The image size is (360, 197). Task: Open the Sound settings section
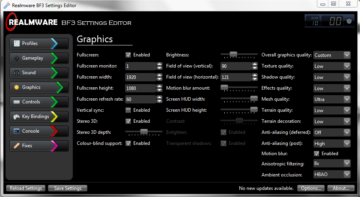pos(39,73)
